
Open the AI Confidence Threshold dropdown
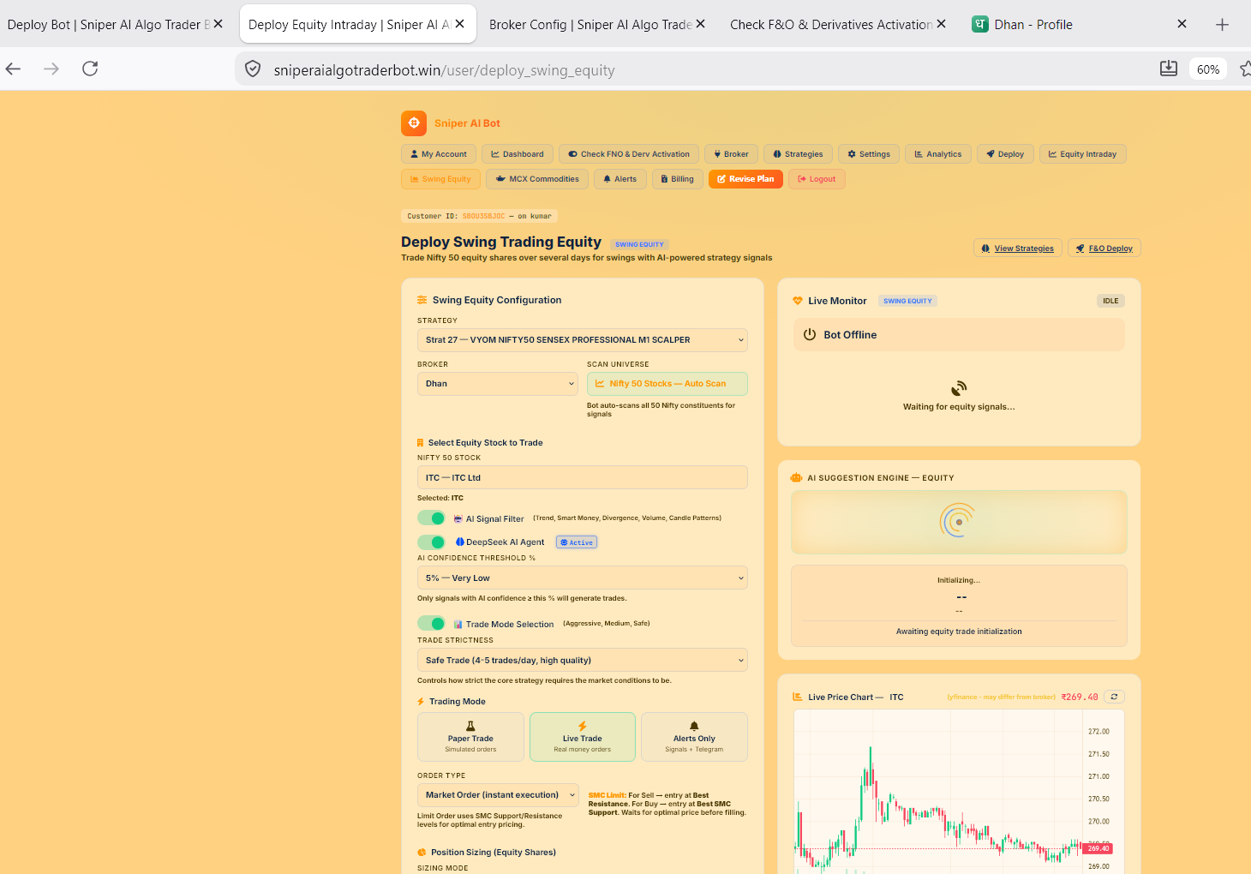point(583,578)
